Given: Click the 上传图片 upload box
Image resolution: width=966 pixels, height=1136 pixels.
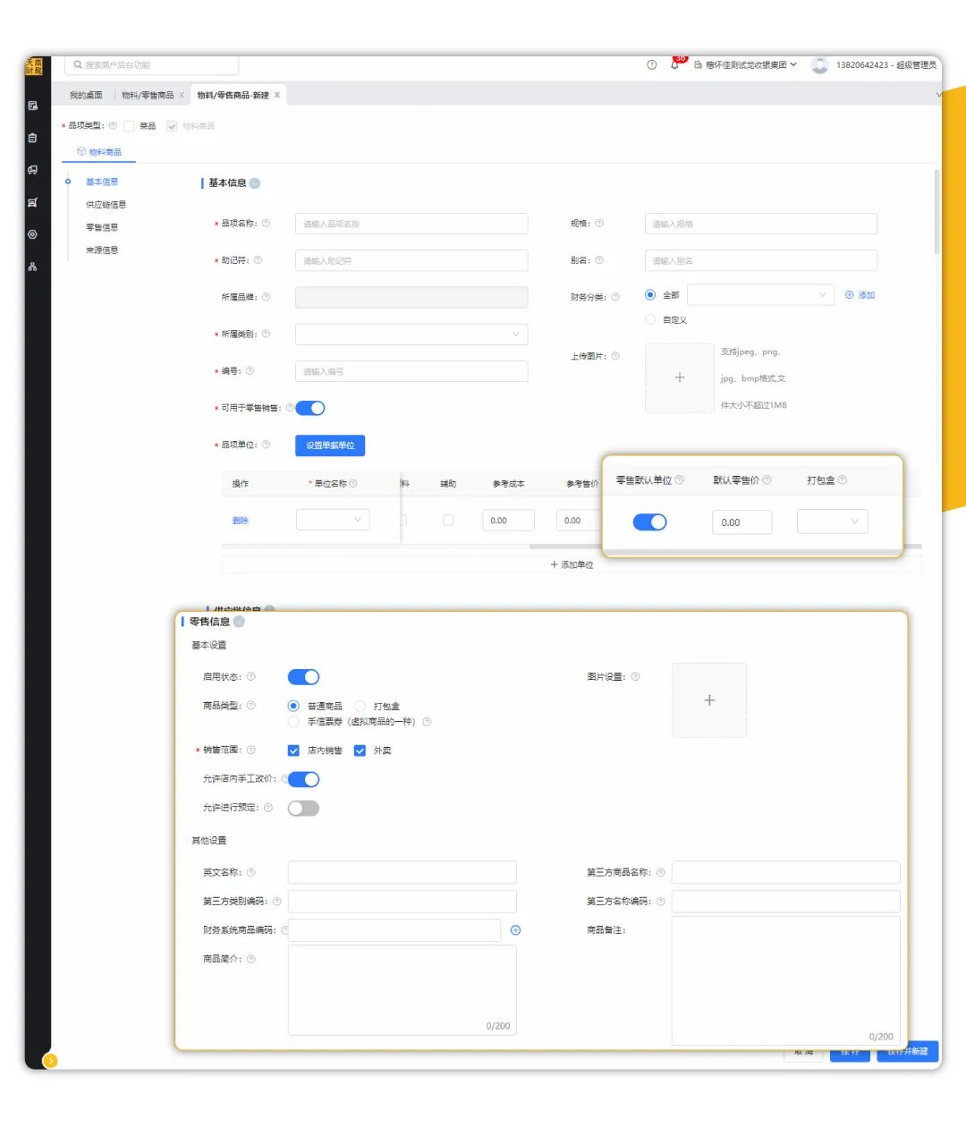Looking at the screenshot, I should pyautogui.click(x=679, y=377).
